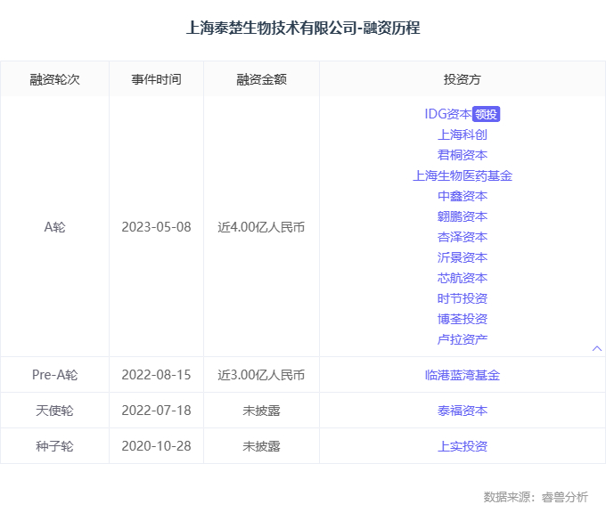Select the 事件时间 column header
Viewport: 606px width, 529px height.
pyautogui.click(x=157, y=79)
